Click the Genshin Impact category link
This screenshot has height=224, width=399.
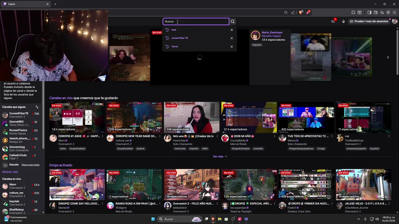(x=271, y=36)
